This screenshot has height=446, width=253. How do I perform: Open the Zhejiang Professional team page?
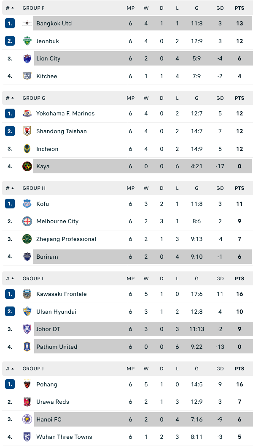coord(66,239)
